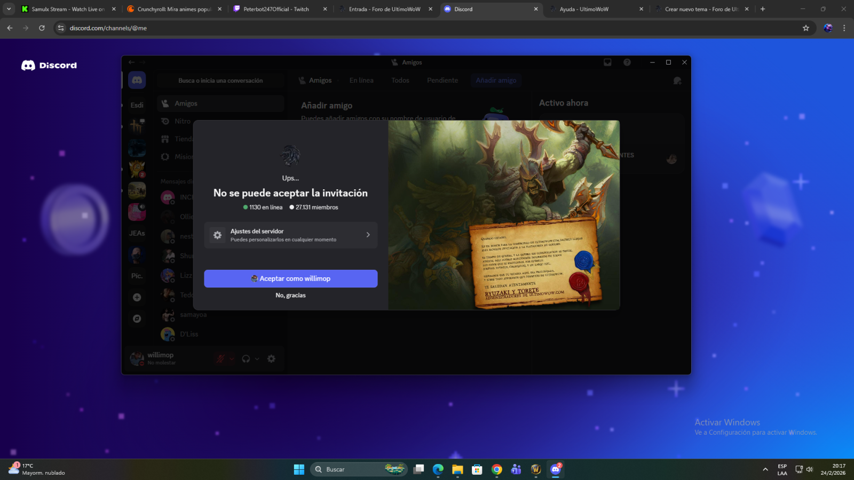
Task: Click the Discord home icon in sidebar
Action: (137, 80)
